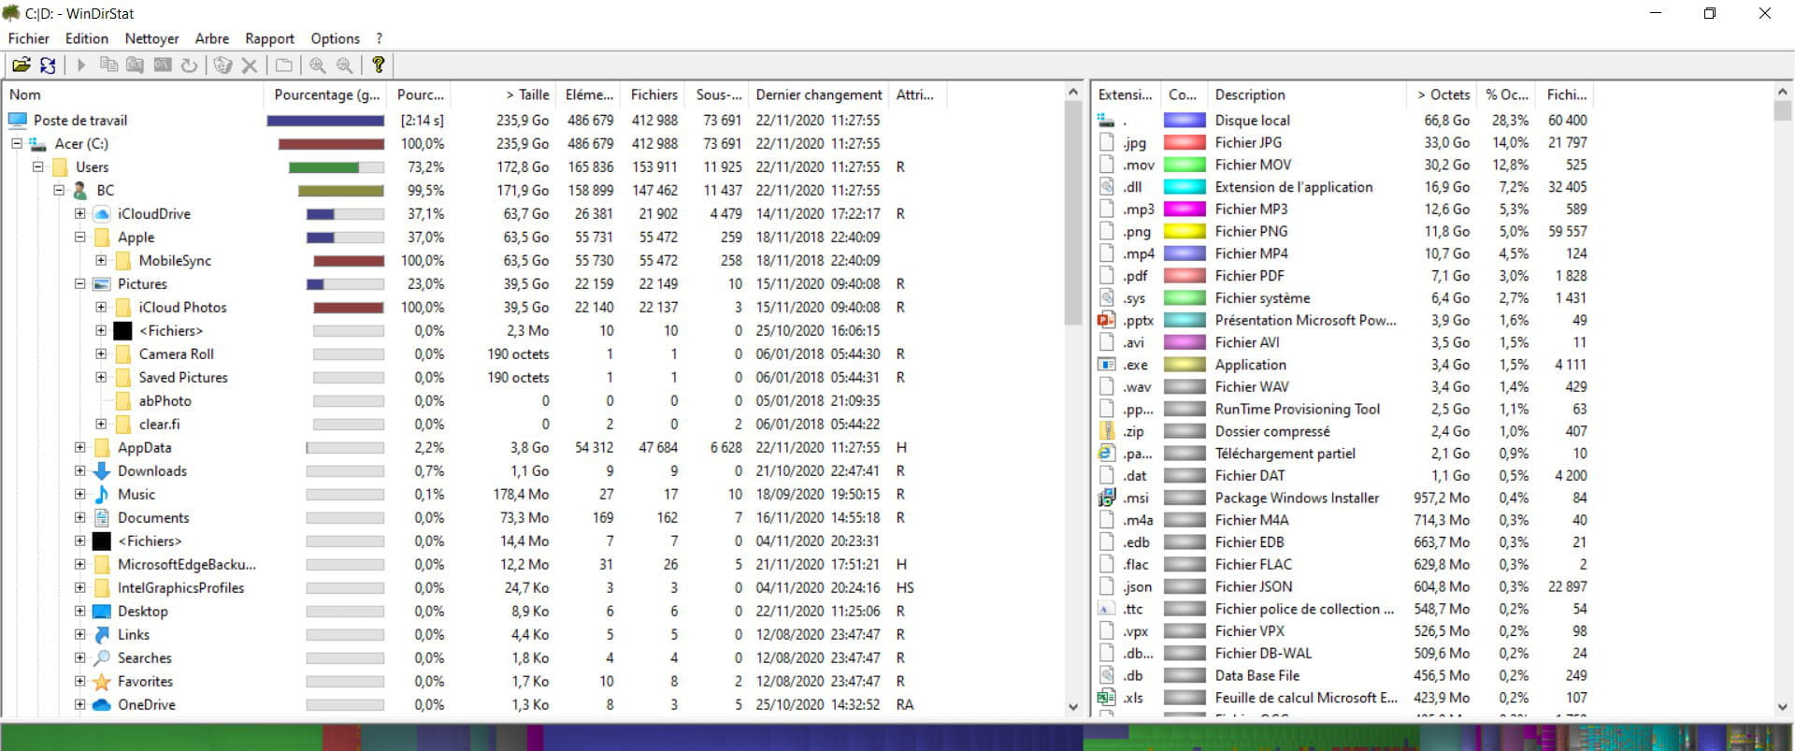Screen dimensions: 1795x751
Task: Expand the Camera Roll folder
Action: [x=101, y=354]
